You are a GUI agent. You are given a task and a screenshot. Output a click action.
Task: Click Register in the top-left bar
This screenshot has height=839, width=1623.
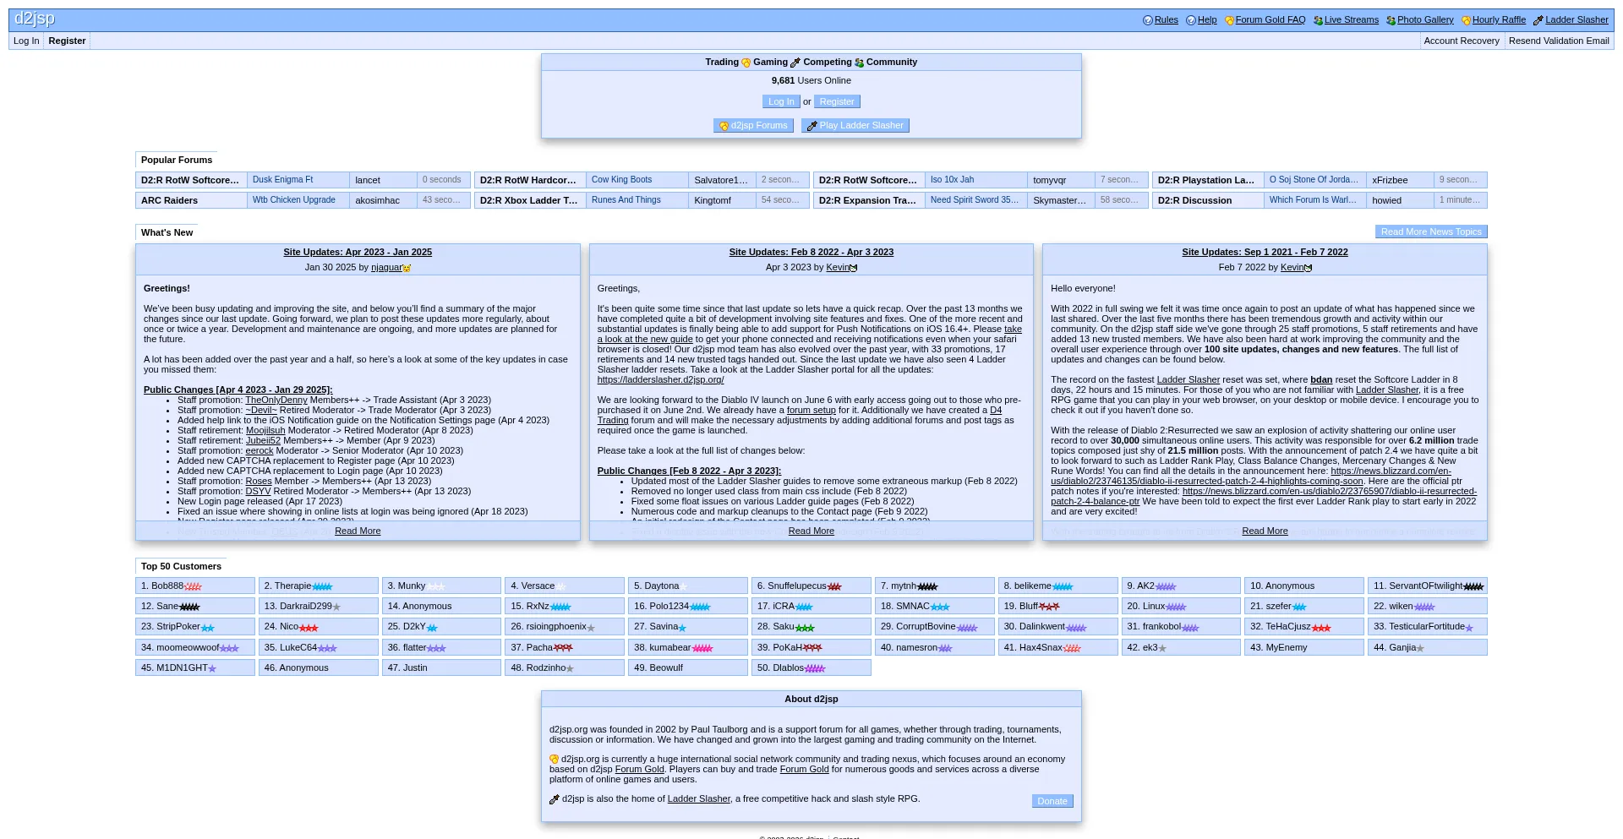click(x=67, y=41)
